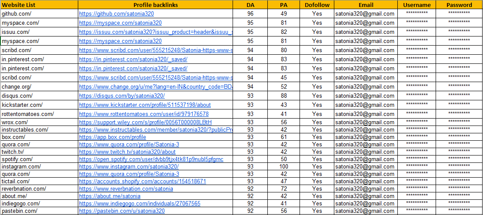
Task: Select the masked password in the github.com row
Action: click(459, 14)
